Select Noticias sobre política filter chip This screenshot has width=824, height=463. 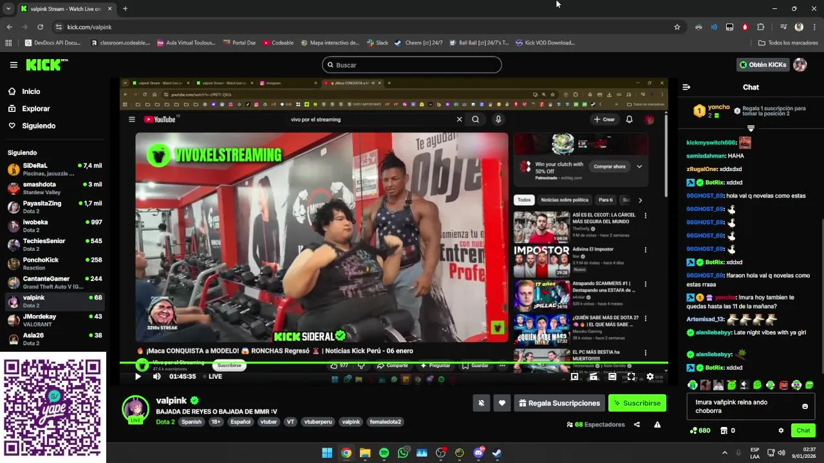pyautogui.click(x=565, y=200)
